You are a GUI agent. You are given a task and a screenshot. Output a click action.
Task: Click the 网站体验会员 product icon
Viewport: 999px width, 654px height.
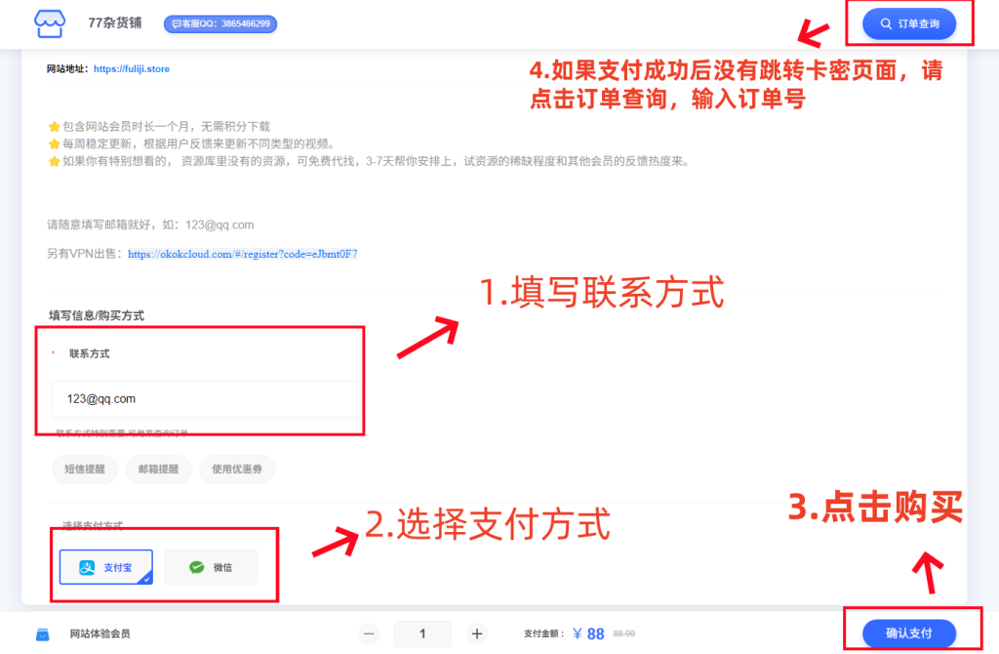point(43,634)
